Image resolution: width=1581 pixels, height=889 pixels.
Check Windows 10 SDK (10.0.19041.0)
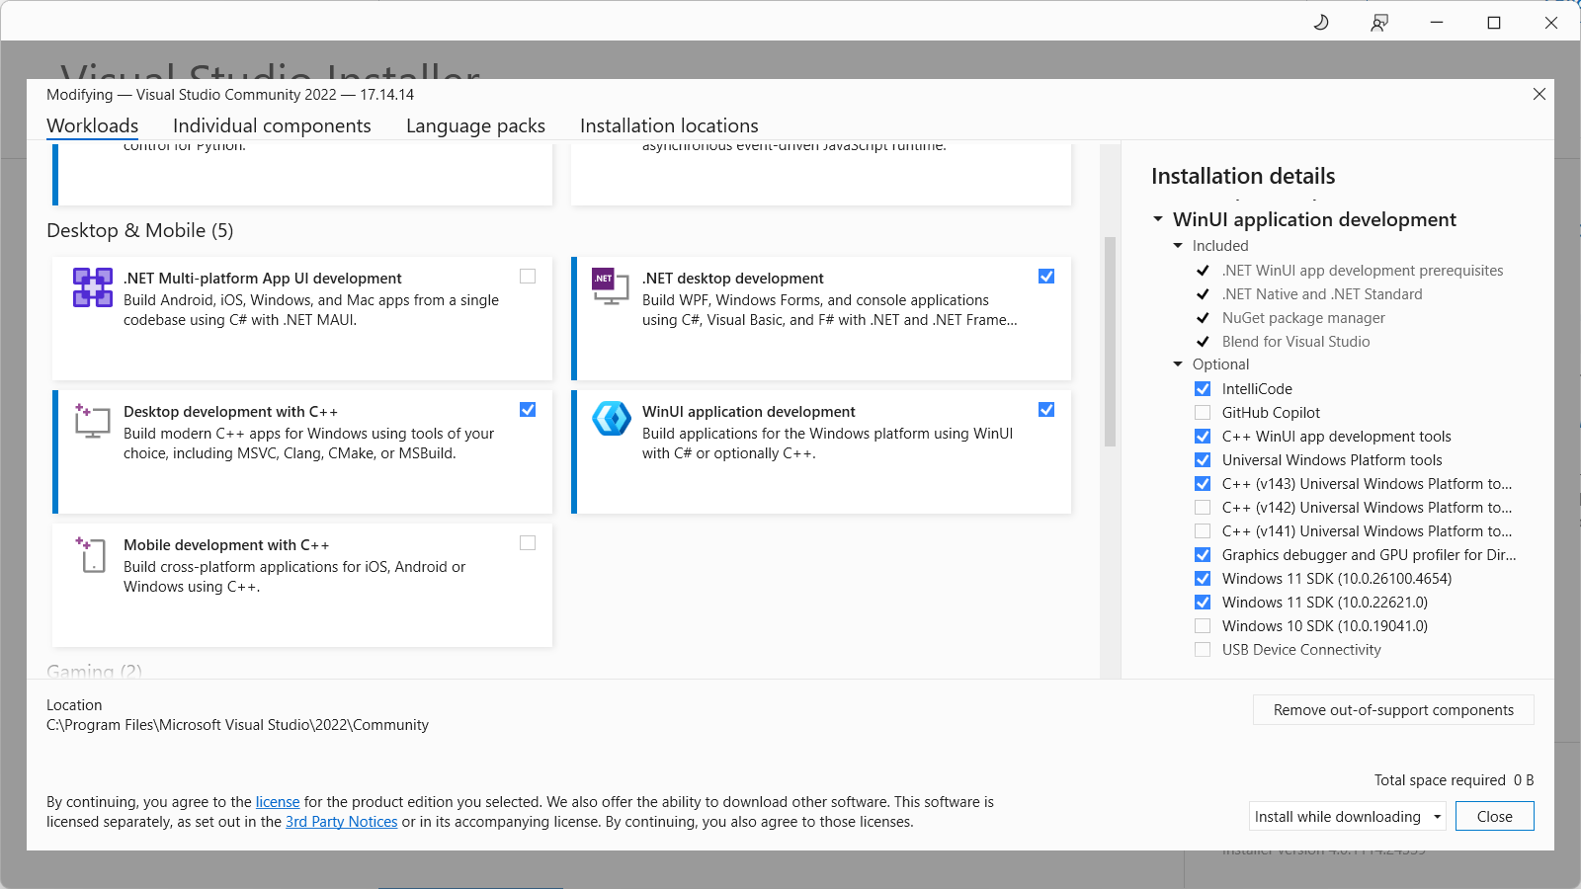[x=1203, y=625]
